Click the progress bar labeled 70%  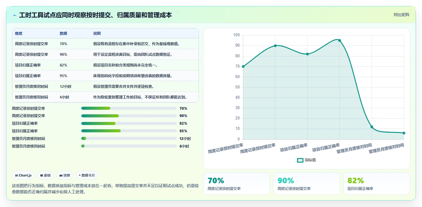click(x=129, y=108)
